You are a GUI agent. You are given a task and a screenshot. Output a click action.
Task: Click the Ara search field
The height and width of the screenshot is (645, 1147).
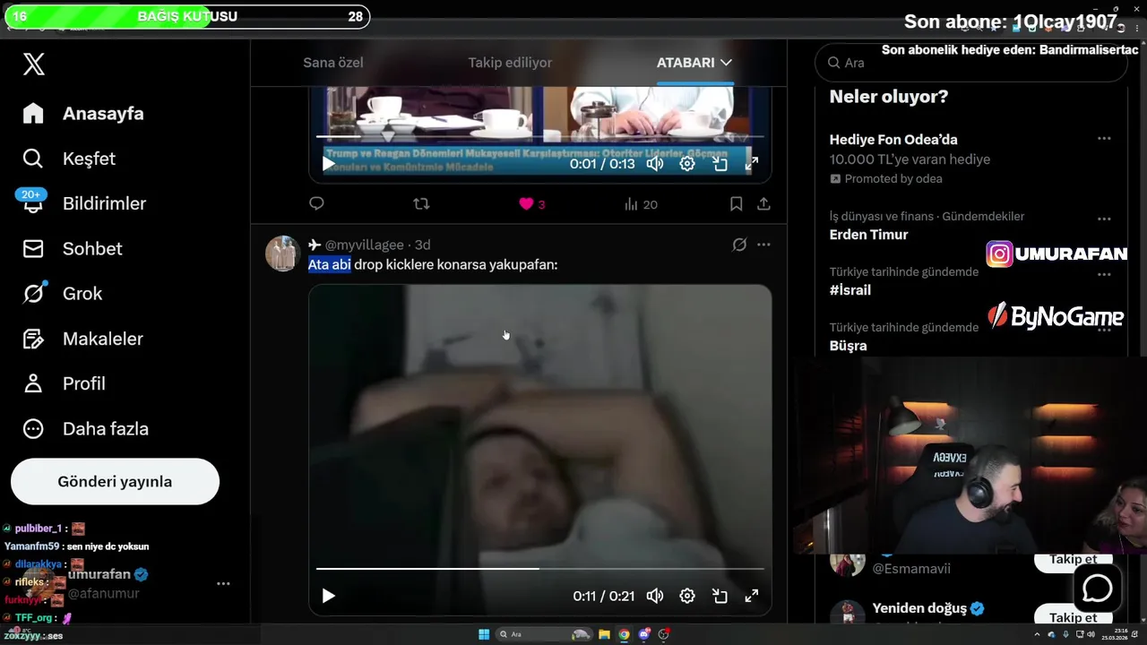pos(970,63)
